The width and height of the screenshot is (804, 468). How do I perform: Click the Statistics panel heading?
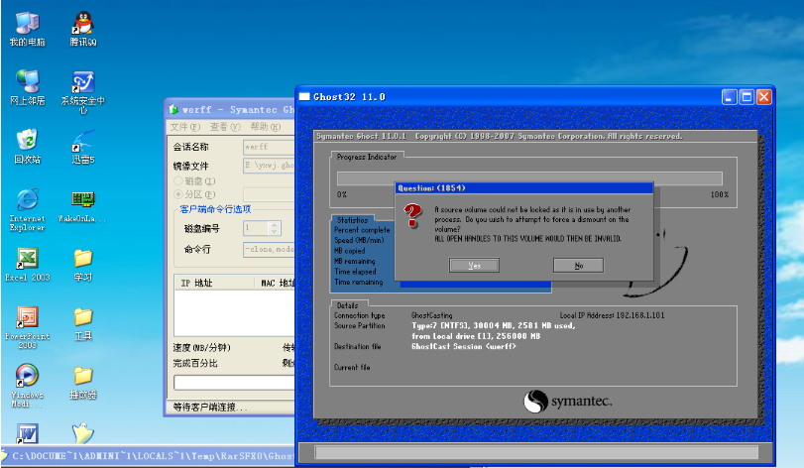coord(352,220)
